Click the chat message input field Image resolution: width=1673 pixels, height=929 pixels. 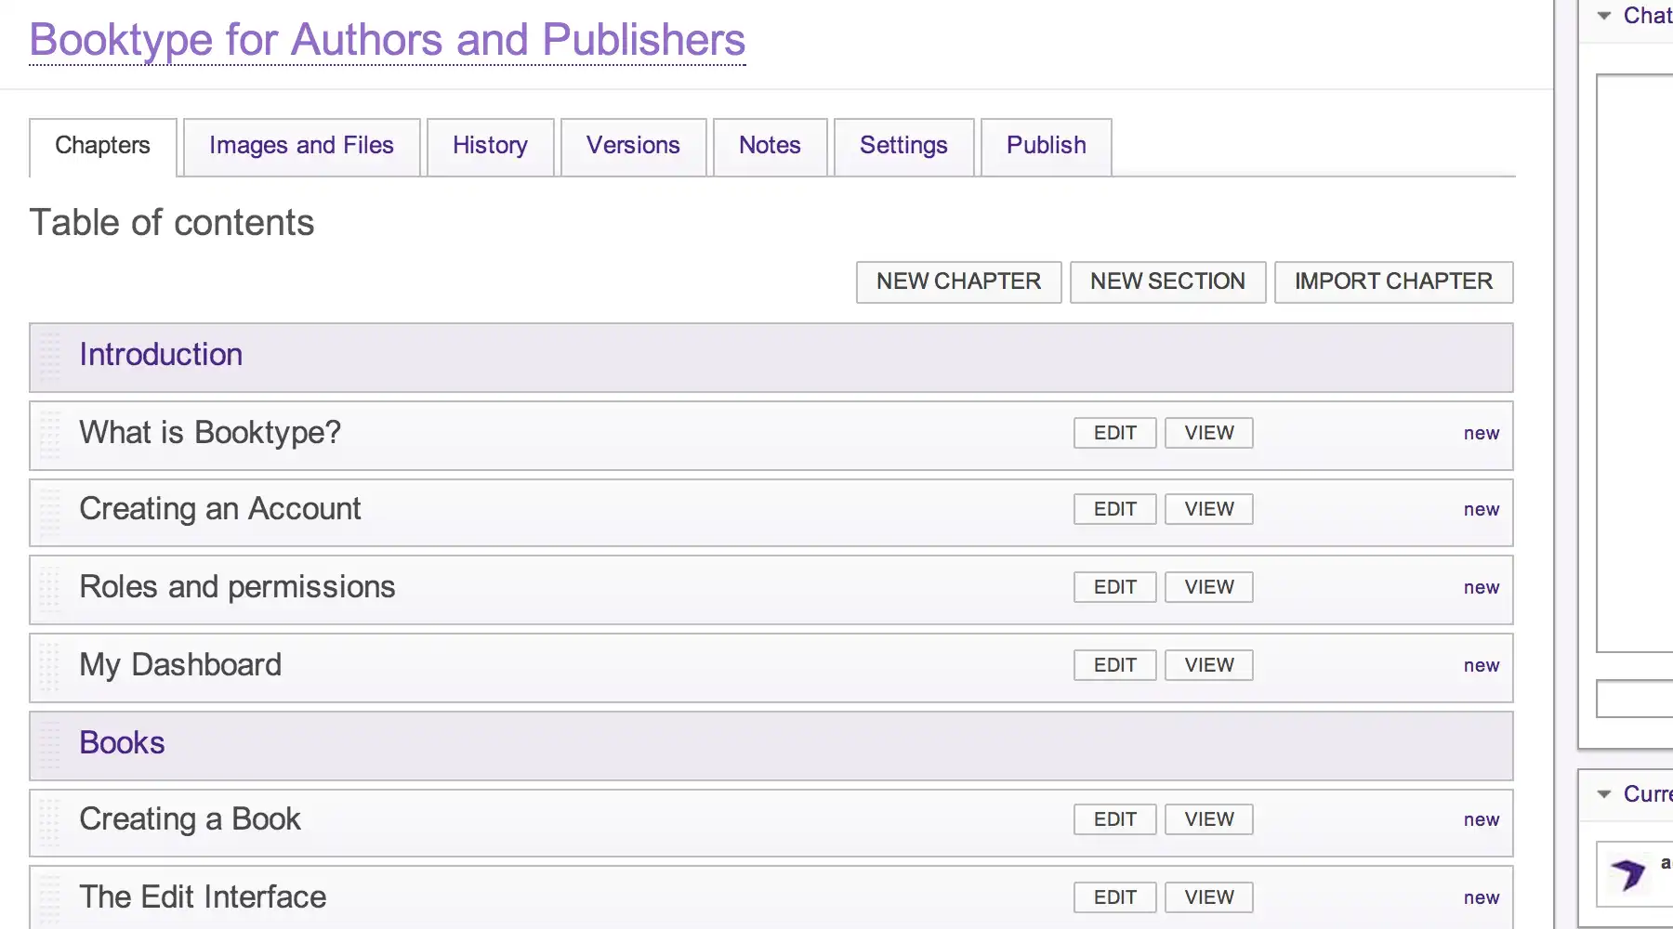tap(1636, 699)
